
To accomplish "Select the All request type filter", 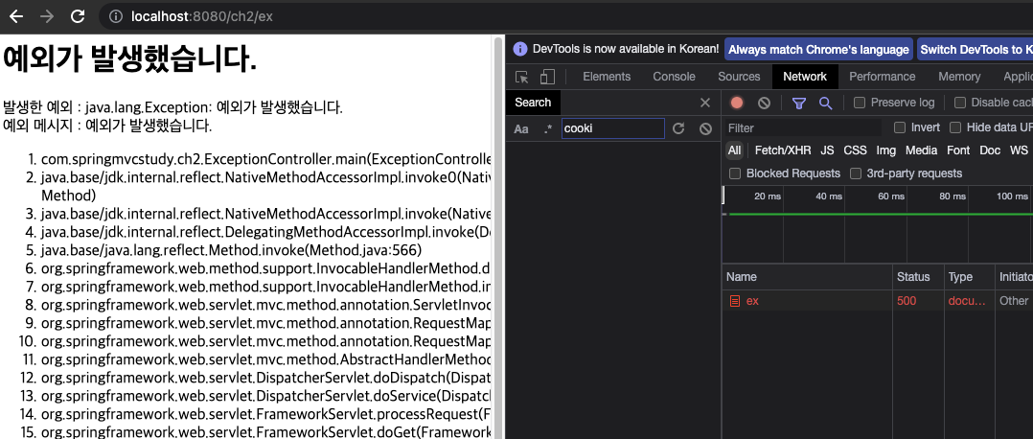I will (735, 150).
